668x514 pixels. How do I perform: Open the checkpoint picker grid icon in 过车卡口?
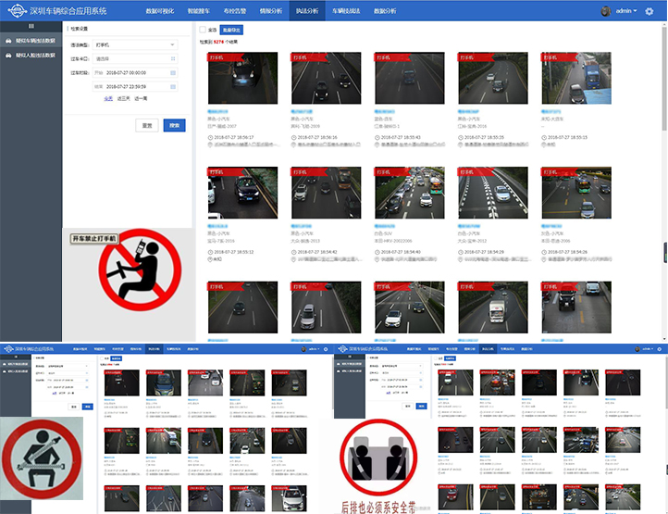[x=173, y=59]
